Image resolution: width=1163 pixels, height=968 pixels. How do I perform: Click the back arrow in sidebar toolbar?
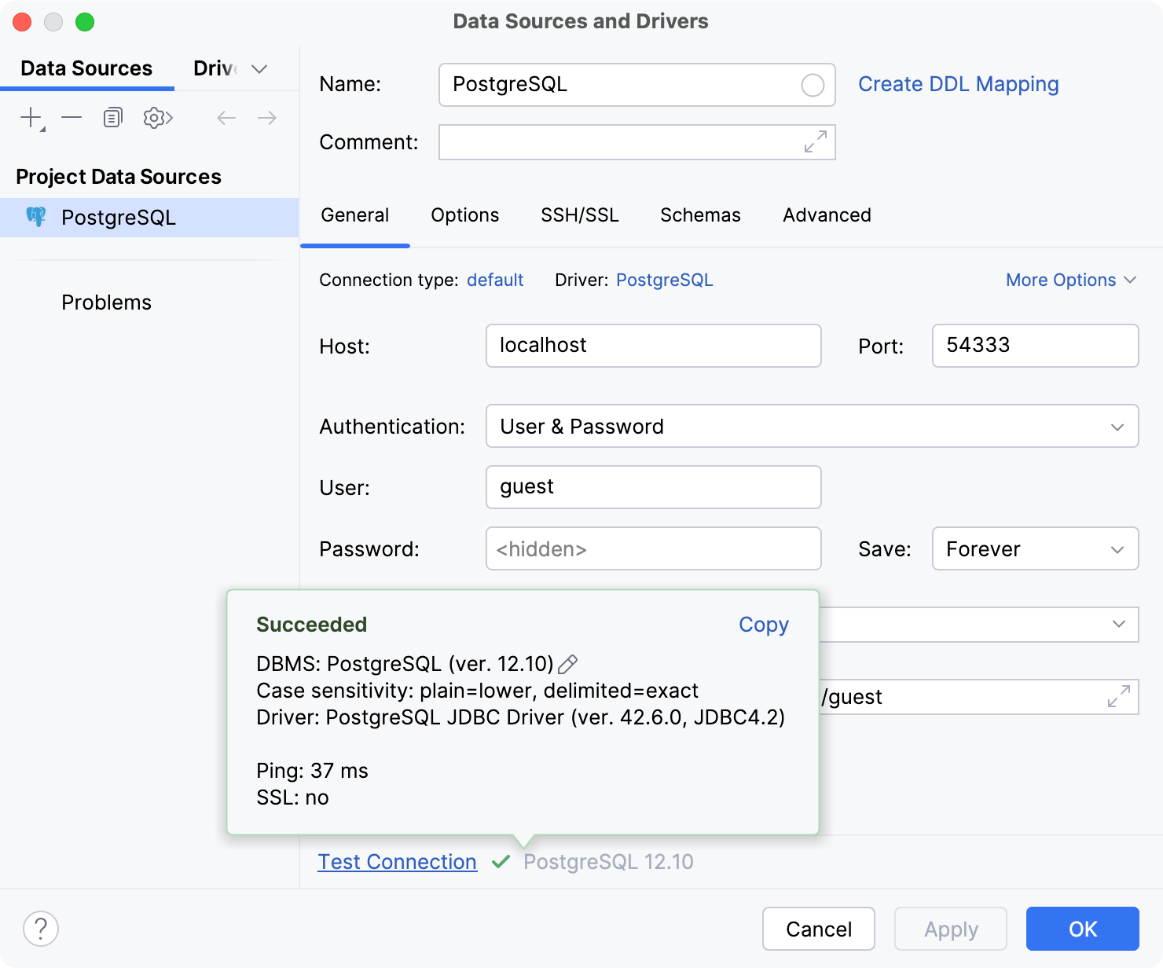pos(226,118)
